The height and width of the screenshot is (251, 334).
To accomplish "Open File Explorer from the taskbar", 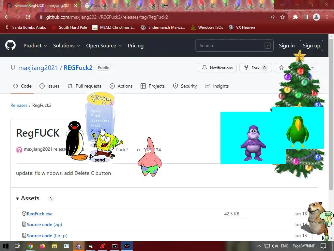I will (54, 246).
